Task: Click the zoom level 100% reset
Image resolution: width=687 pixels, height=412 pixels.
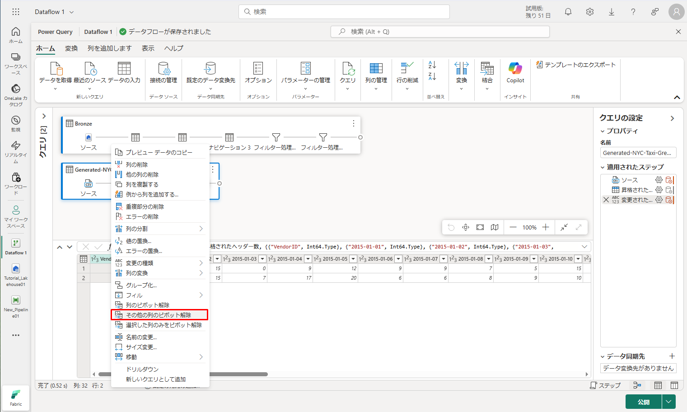Action: pos(529,227)
